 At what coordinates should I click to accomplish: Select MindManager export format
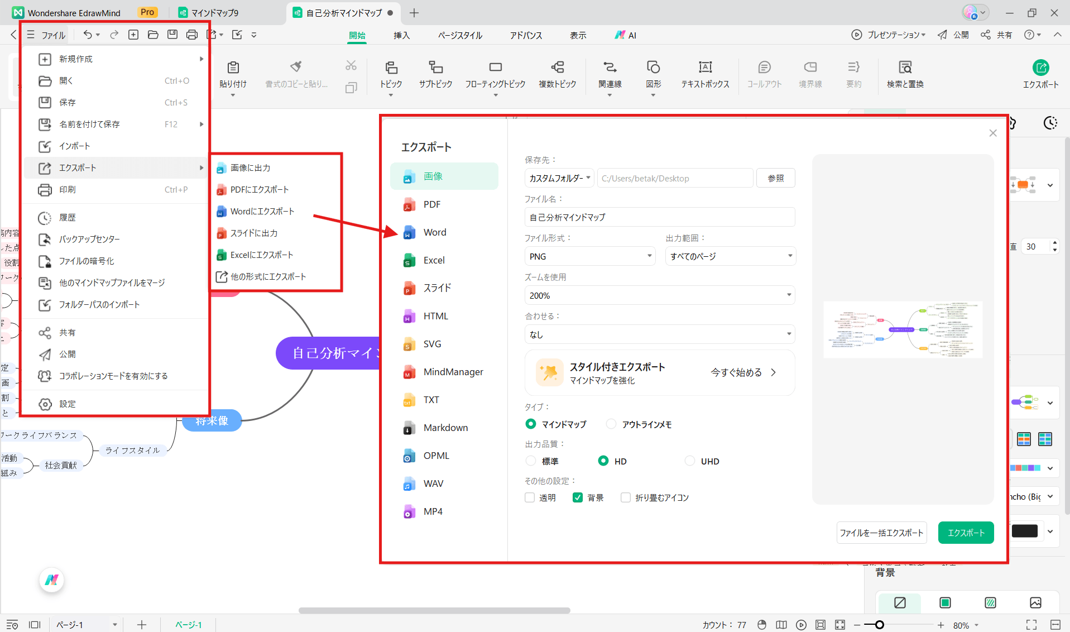click(444, 372)
